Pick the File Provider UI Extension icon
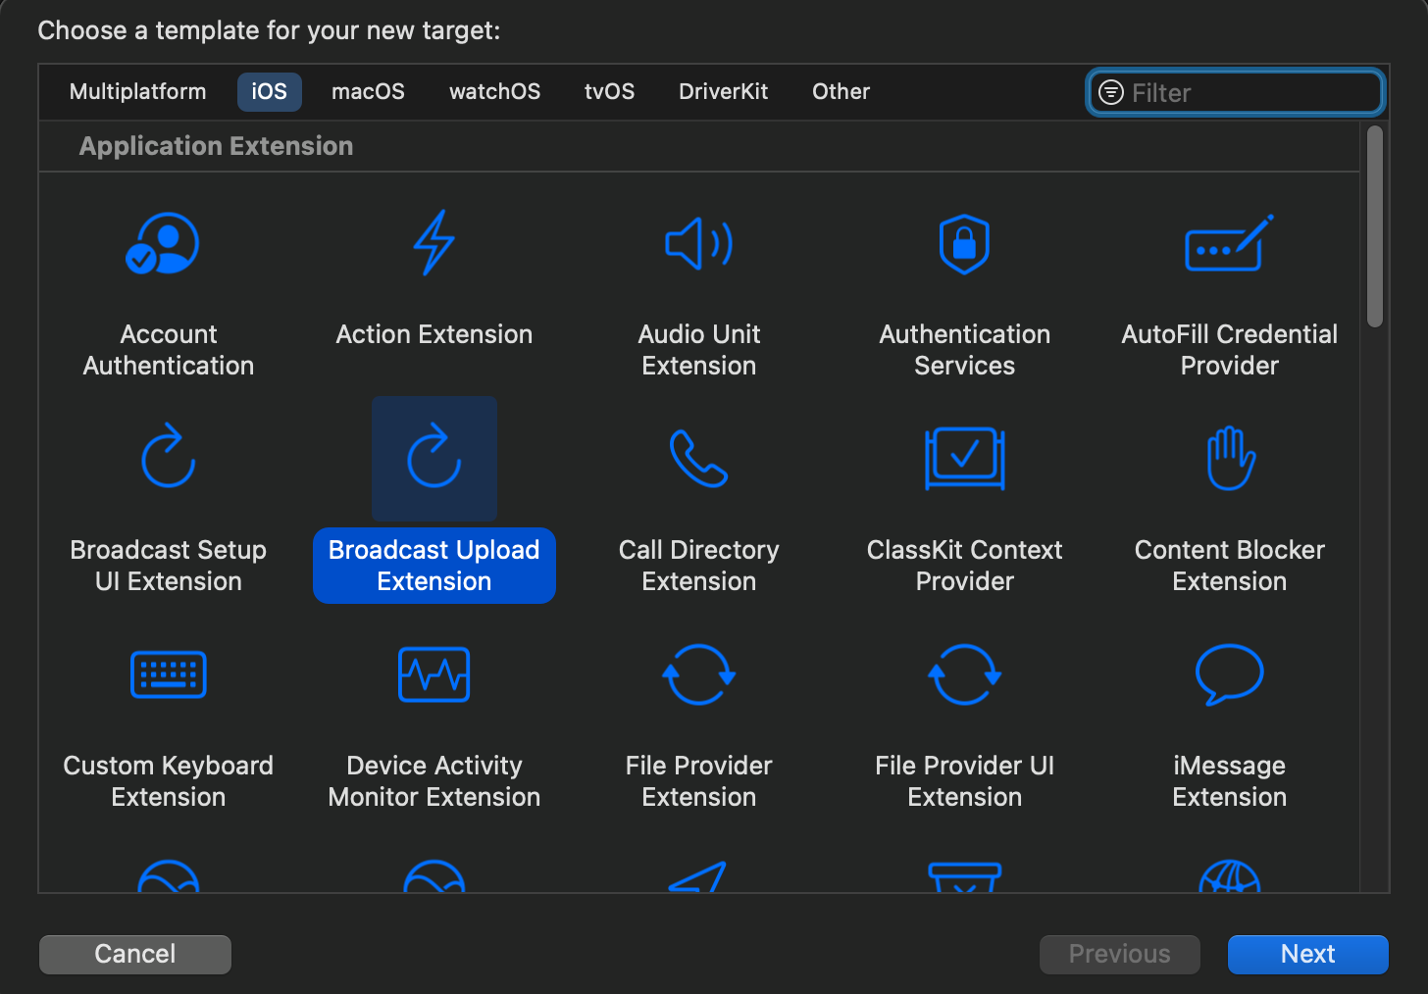The image size is (1428, 994). [x=964, y=674]
